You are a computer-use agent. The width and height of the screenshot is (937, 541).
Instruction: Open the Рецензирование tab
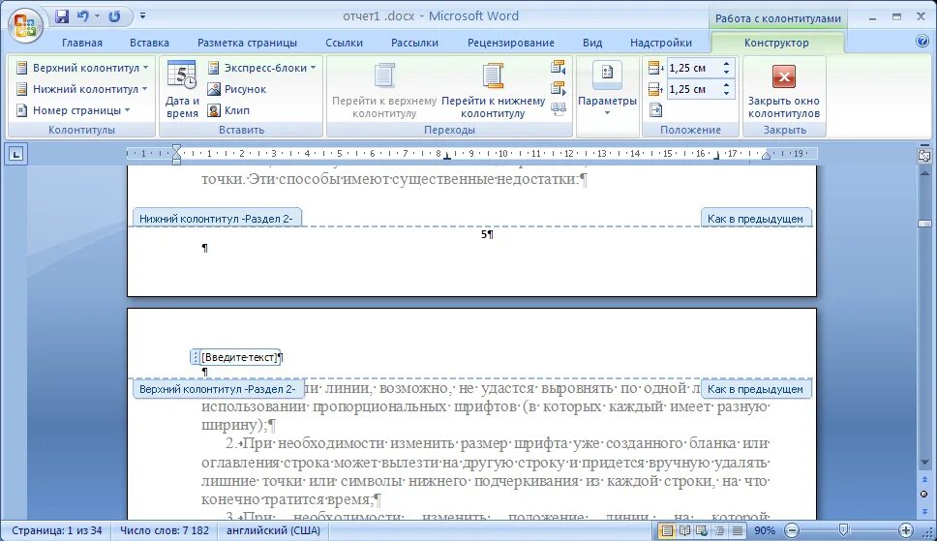(510, 43)
